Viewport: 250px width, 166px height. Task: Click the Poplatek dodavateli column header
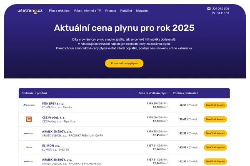point(185,93)
